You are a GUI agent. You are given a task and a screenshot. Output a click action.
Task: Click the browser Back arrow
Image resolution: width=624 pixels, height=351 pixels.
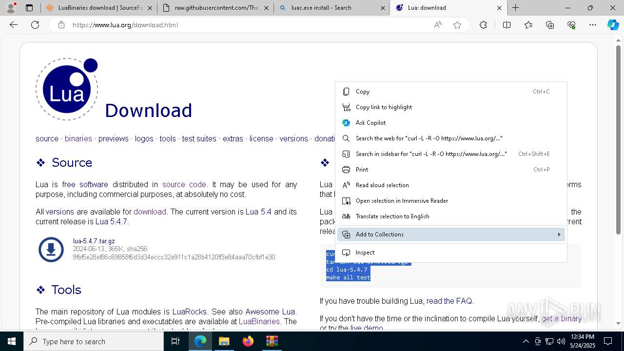pyautogui.click(x=14, y=25)
